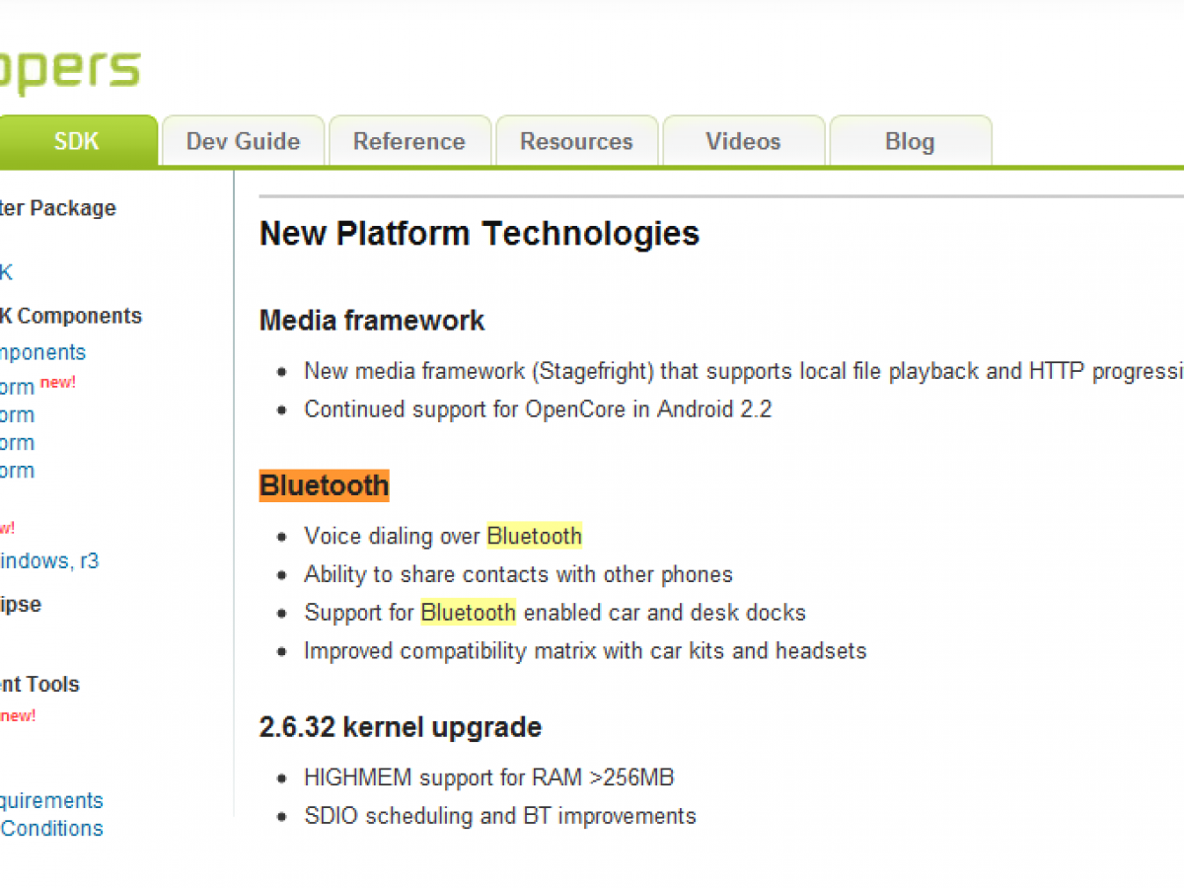Switch to the SDK tab
Viewport: 1184px width, 888px height.
77,141
